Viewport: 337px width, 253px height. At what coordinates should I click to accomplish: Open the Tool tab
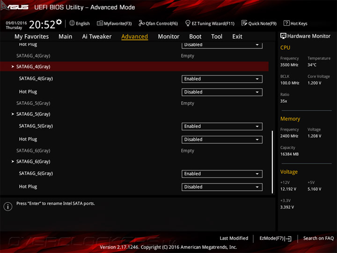(217, 37)
